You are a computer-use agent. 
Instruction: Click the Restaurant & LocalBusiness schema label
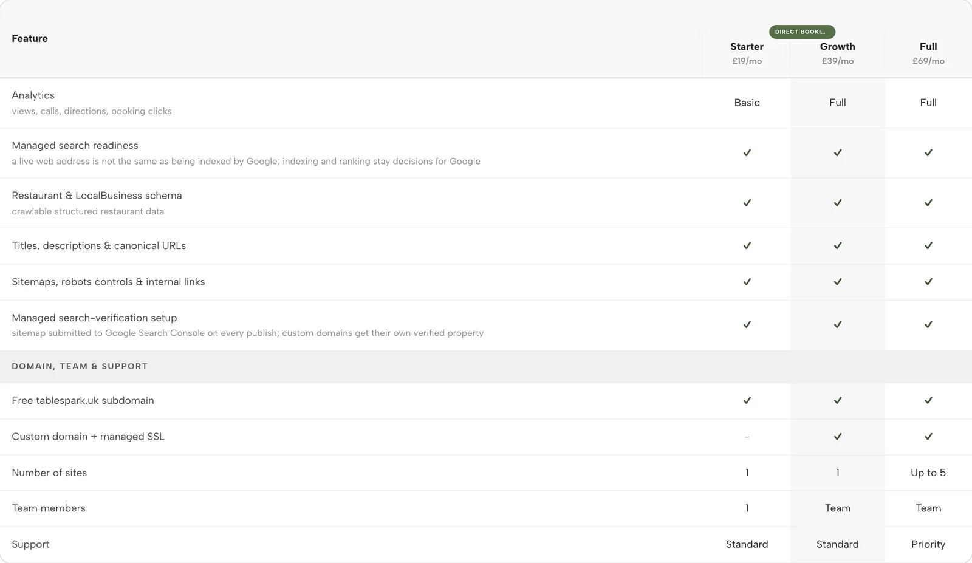(97, 196)
